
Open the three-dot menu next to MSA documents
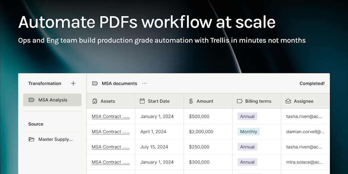144,83
